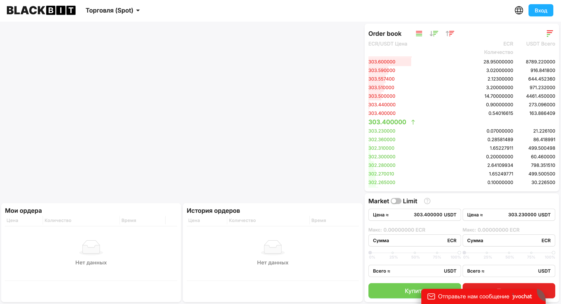Image resolution: width=561 pixels, height=304 pixels.
Task: Click the Мои ордера panel title
Action: (x=23, y=211)
